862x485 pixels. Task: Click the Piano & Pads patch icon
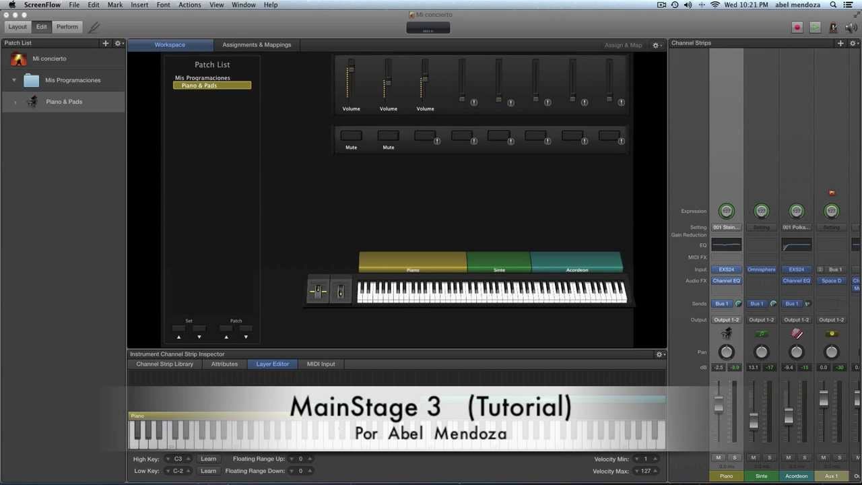(32, 102)
